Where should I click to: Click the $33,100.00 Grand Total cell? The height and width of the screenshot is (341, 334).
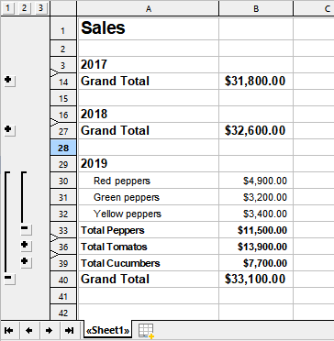256,279
